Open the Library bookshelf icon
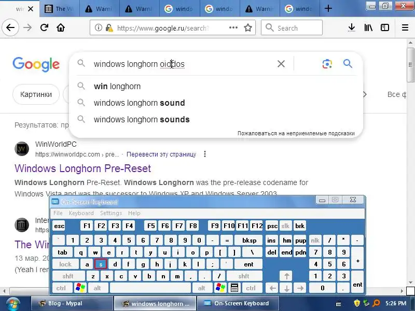The width and height of the screenshot is (415, 311). click(x=368, y=27)
